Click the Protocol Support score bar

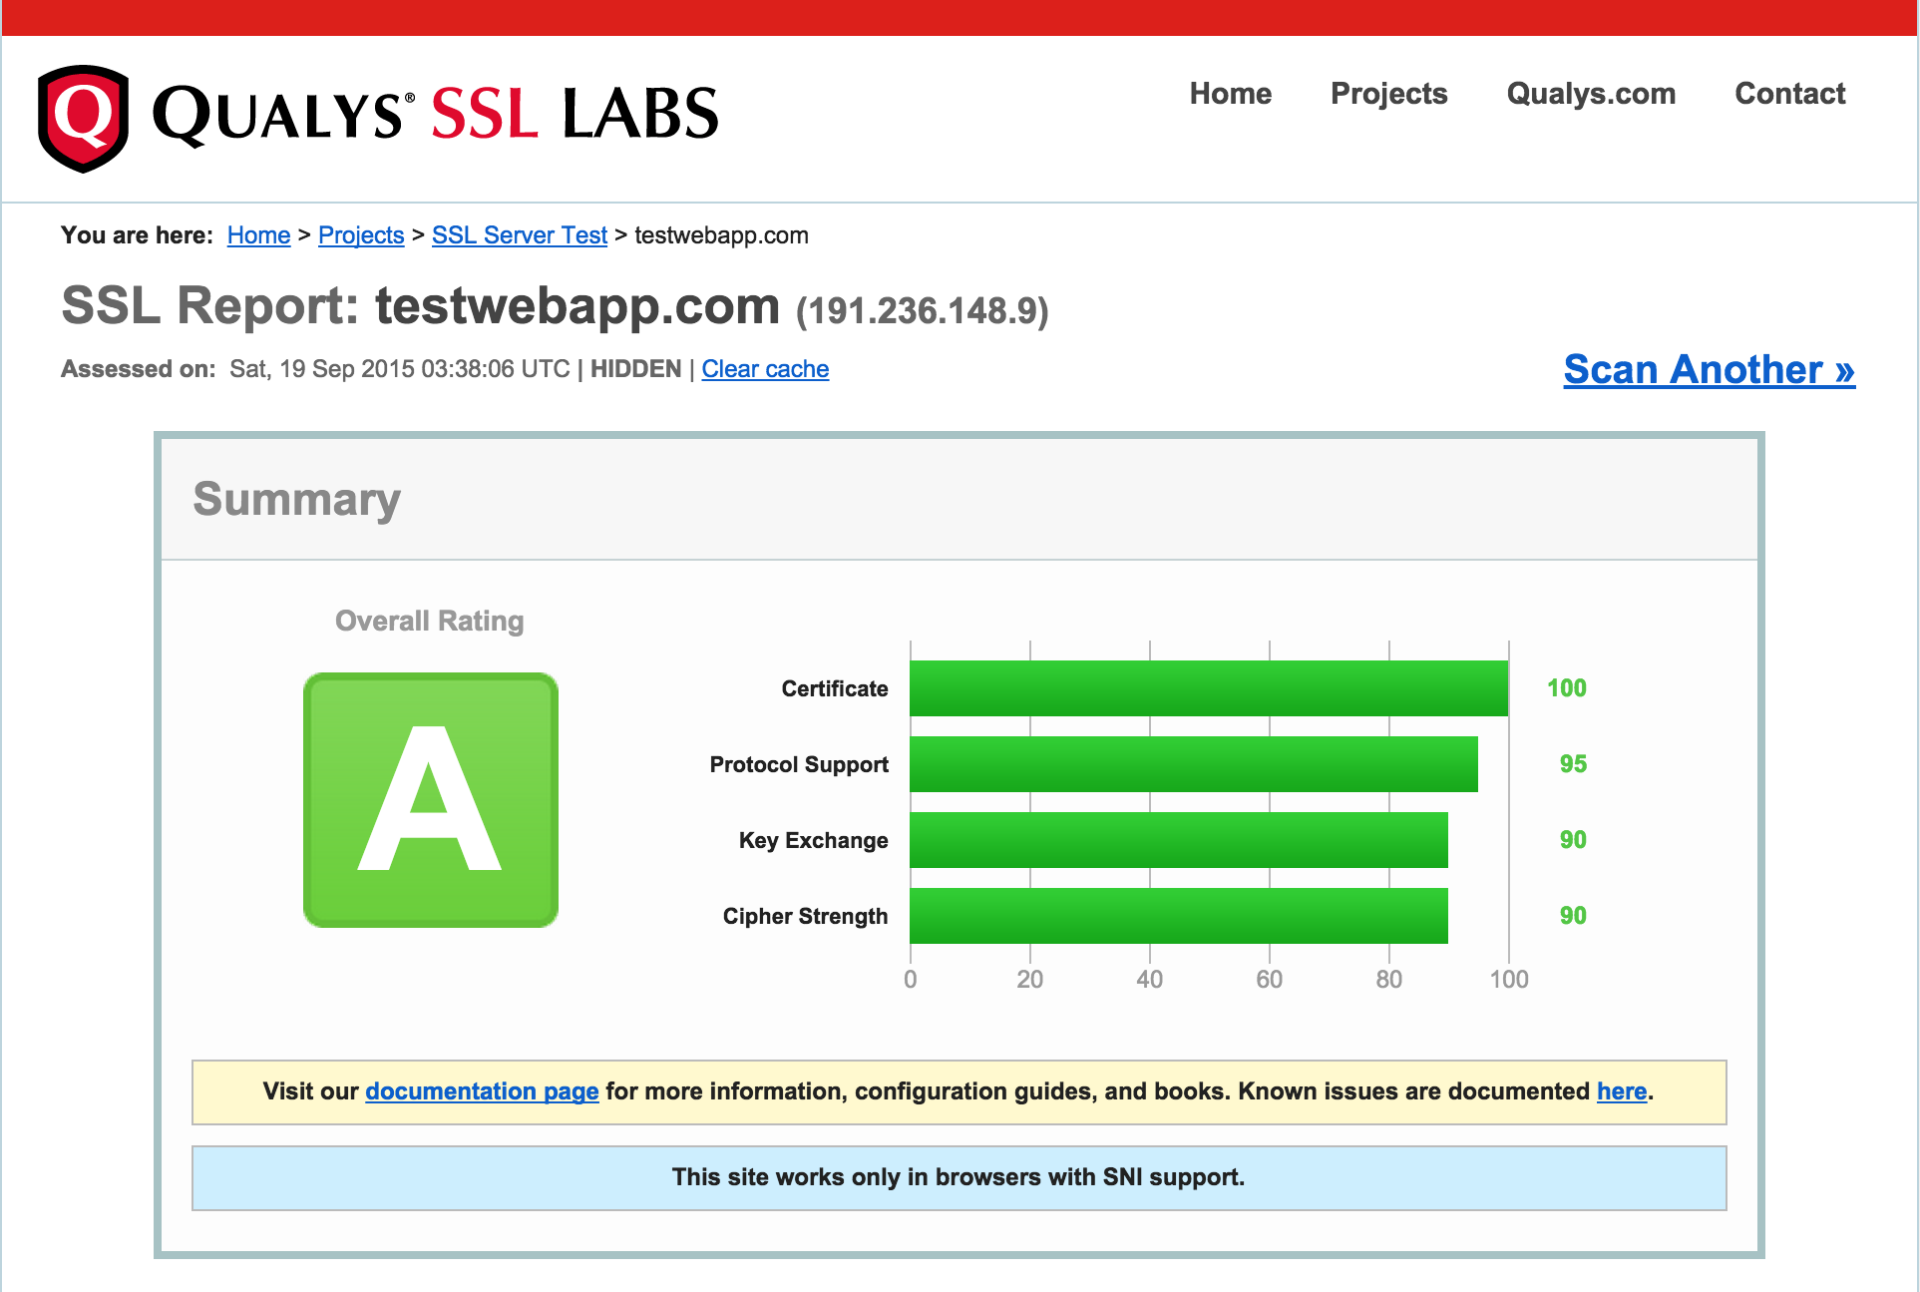pyautogui.click(x=1193, y=764)
